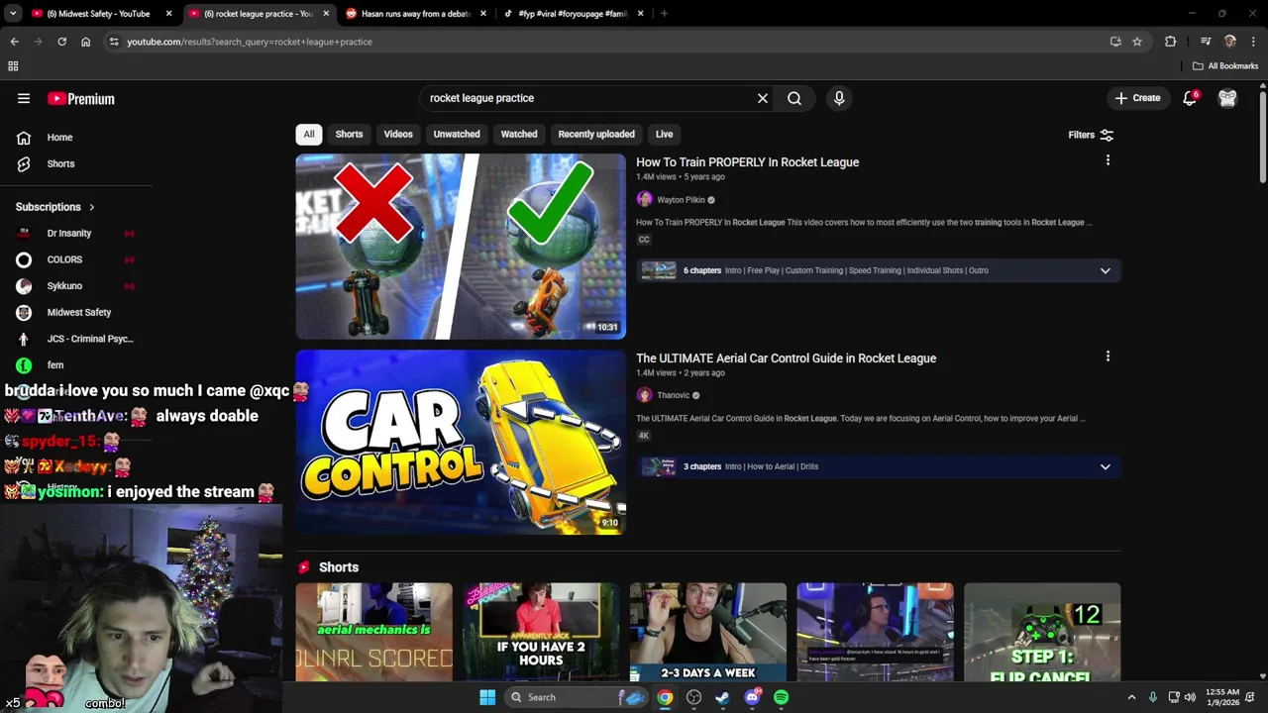Select the Watched filter chip
Viewport: 1268px width, 713px height.
519,135
